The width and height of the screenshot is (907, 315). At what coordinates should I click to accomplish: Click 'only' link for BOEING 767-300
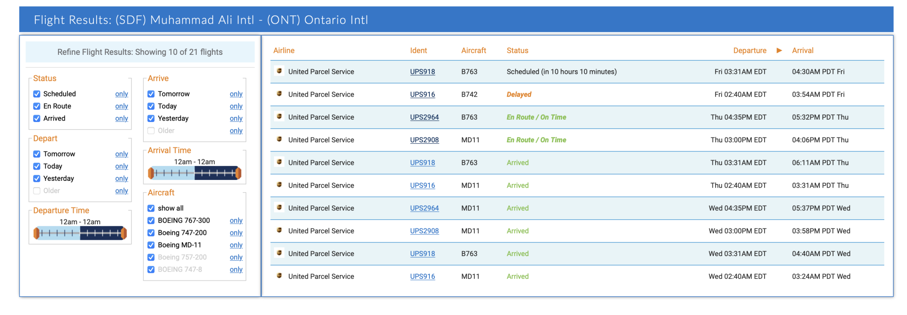[236, 220]
